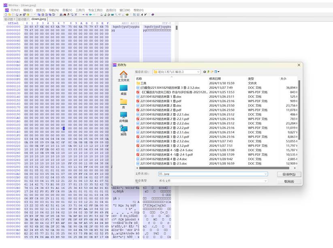Click the black left triangle toolbar icon
This screenshot has height=248, width=333.
(x=142, y=15)
